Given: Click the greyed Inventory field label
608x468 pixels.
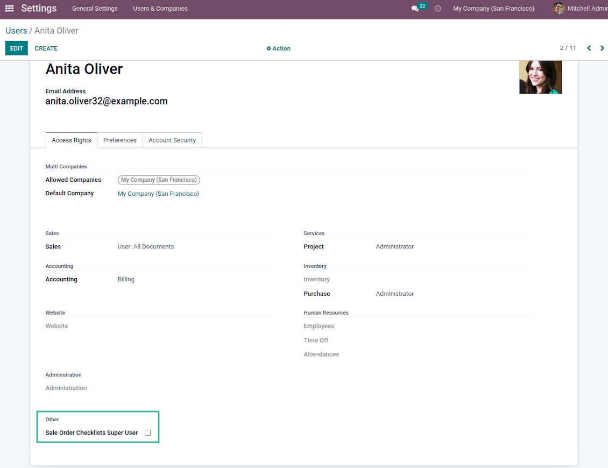Looking at the screenshot, I should (x=317, y=279).
